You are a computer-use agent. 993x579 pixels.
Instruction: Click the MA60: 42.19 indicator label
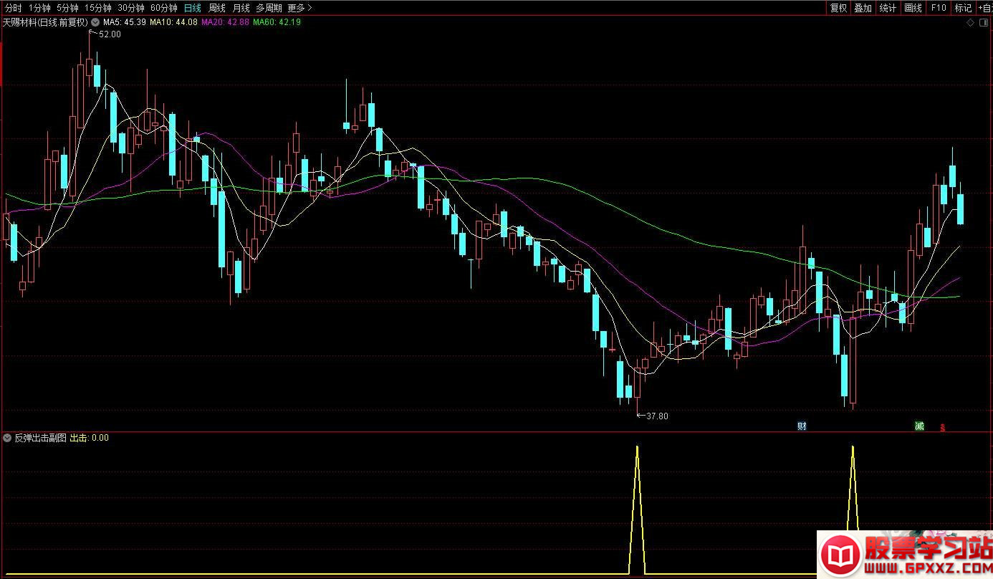277,22
